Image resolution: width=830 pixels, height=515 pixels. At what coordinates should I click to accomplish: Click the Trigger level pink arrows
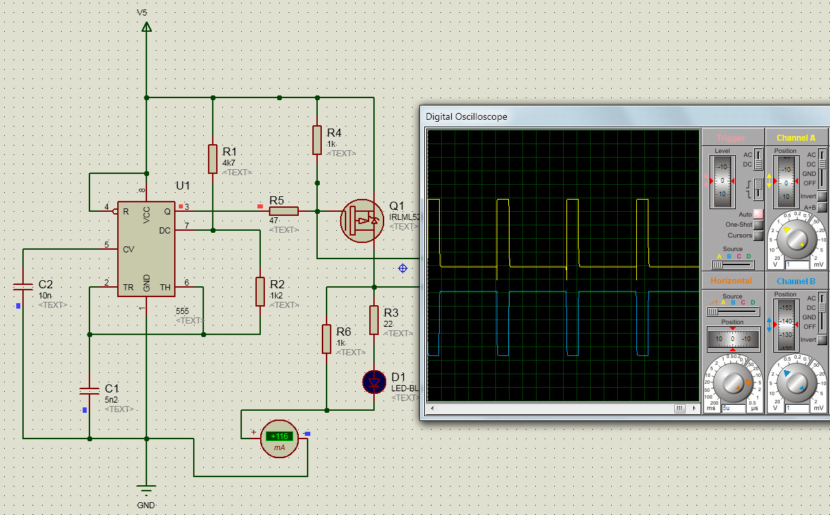tap(706, 181)
